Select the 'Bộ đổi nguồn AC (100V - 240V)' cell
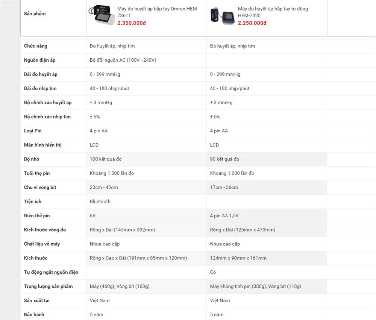376x320 pixels. [123, 60]
